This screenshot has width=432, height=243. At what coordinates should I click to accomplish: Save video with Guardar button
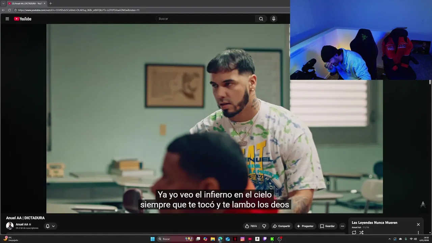[327, 226]
